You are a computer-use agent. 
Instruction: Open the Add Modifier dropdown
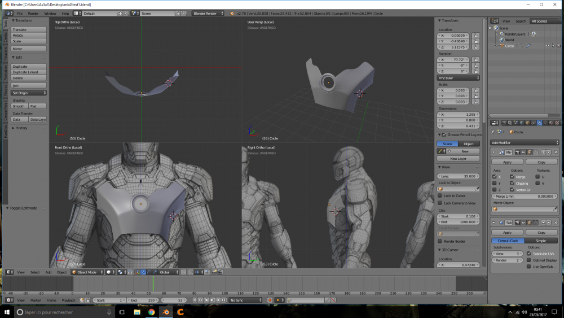(525, 142)
